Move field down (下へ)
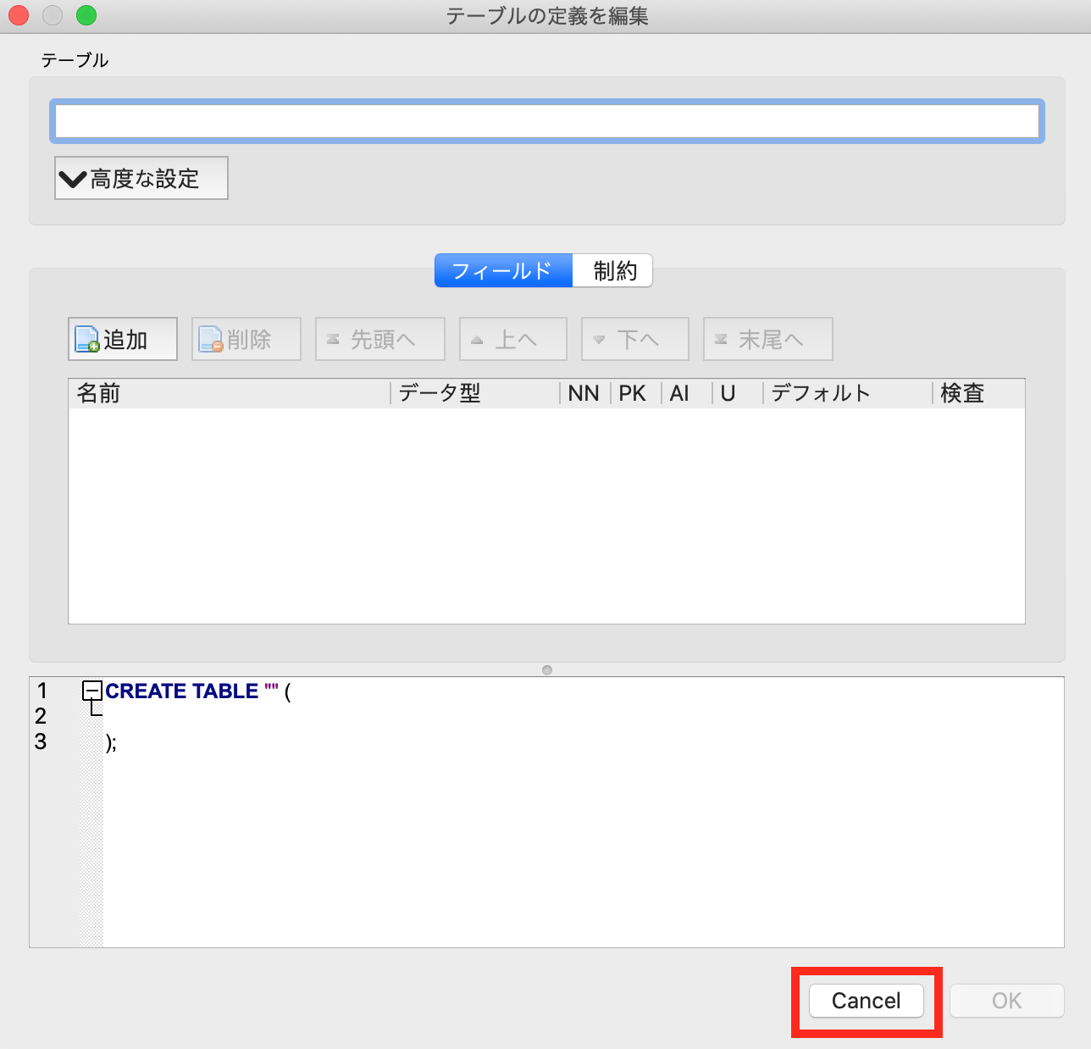This screenshot has height=1049, width=1091. tap(635, 339)
